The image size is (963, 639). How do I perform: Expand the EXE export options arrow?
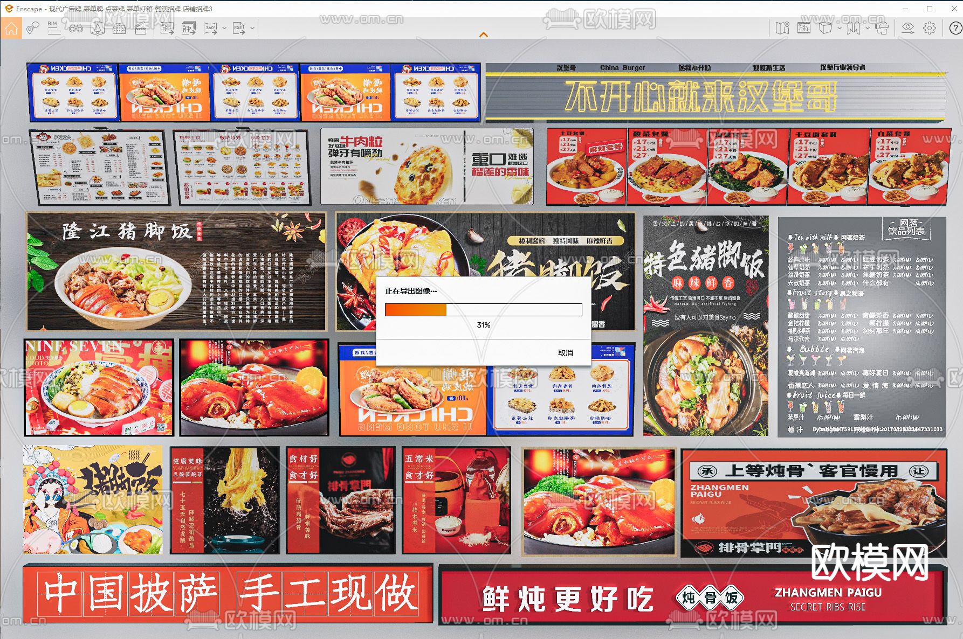pos(252,28)
